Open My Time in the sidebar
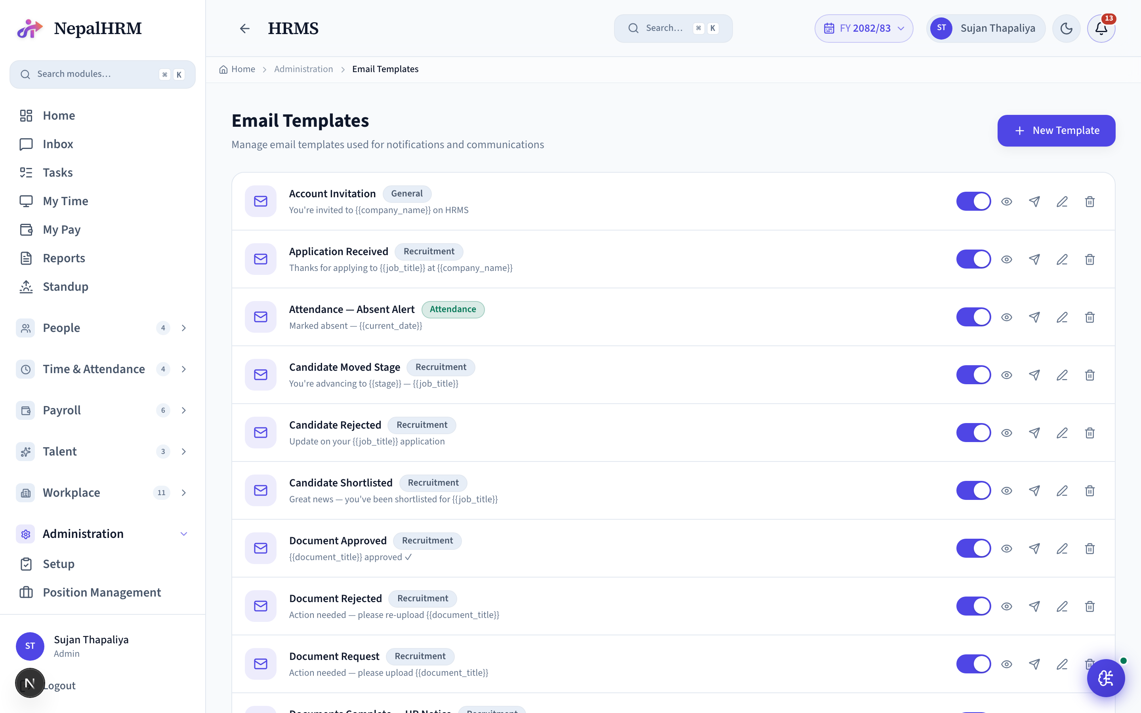This screenshot has width=1141, height=713. 102,201
